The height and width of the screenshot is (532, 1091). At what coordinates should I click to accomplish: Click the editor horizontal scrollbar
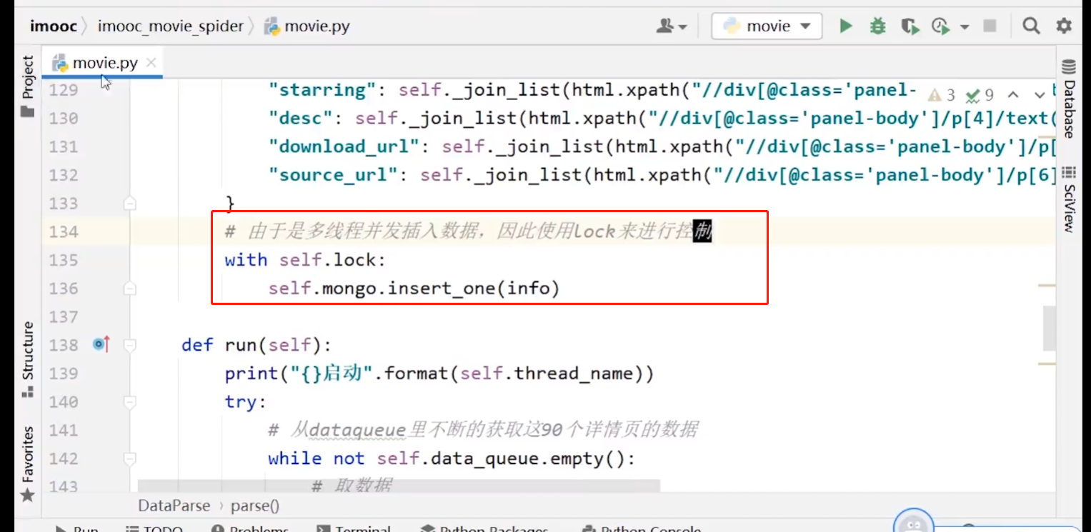(x=399, y=486)
